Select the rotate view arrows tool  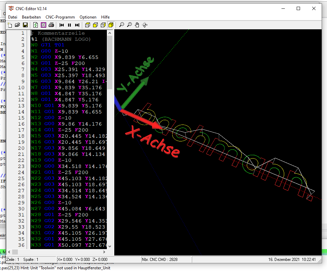(x=145, y=25)
